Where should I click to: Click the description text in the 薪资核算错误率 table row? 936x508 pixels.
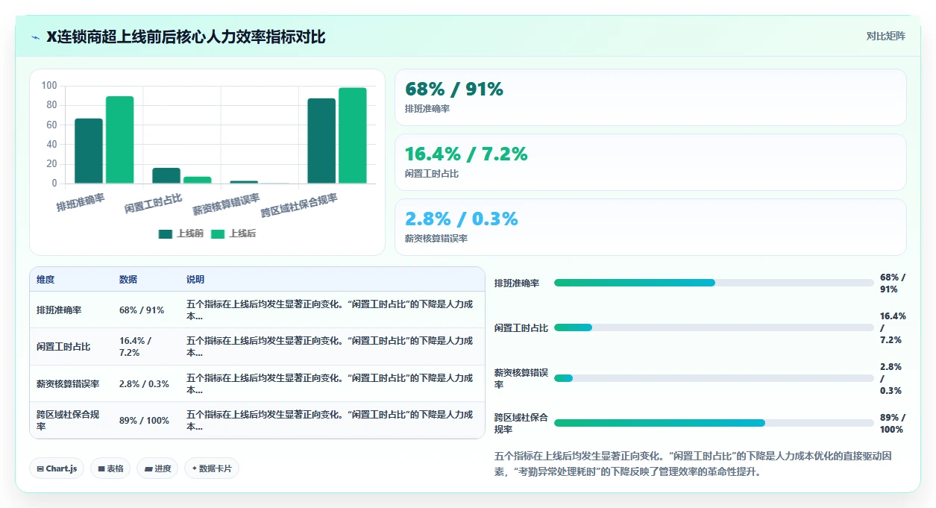[330, 383]
